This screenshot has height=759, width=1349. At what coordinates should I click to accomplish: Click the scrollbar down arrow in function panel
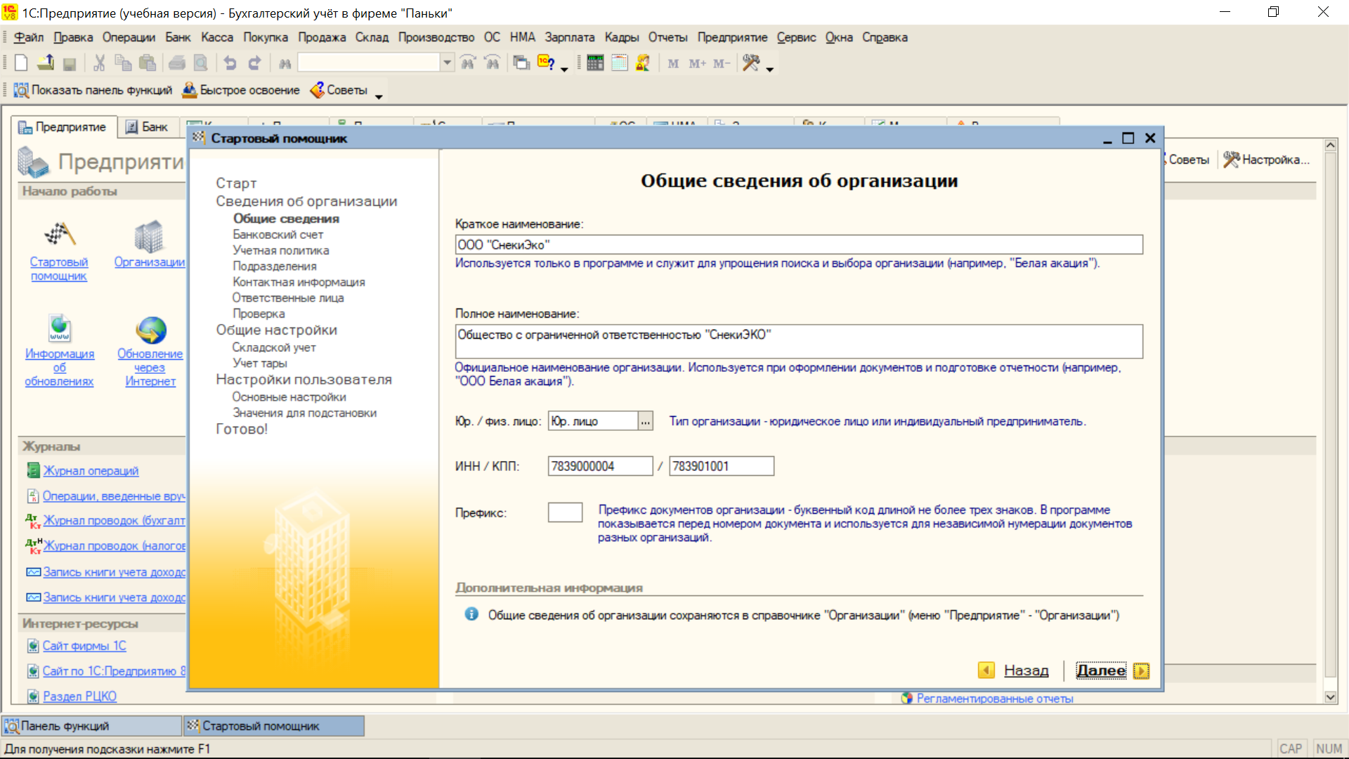pos(1331,697)
